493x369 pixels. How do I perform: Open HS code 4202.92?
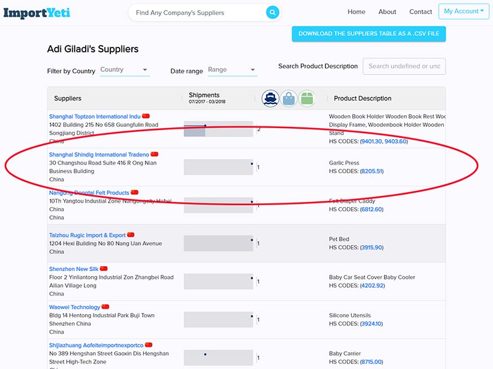[372, 286]
